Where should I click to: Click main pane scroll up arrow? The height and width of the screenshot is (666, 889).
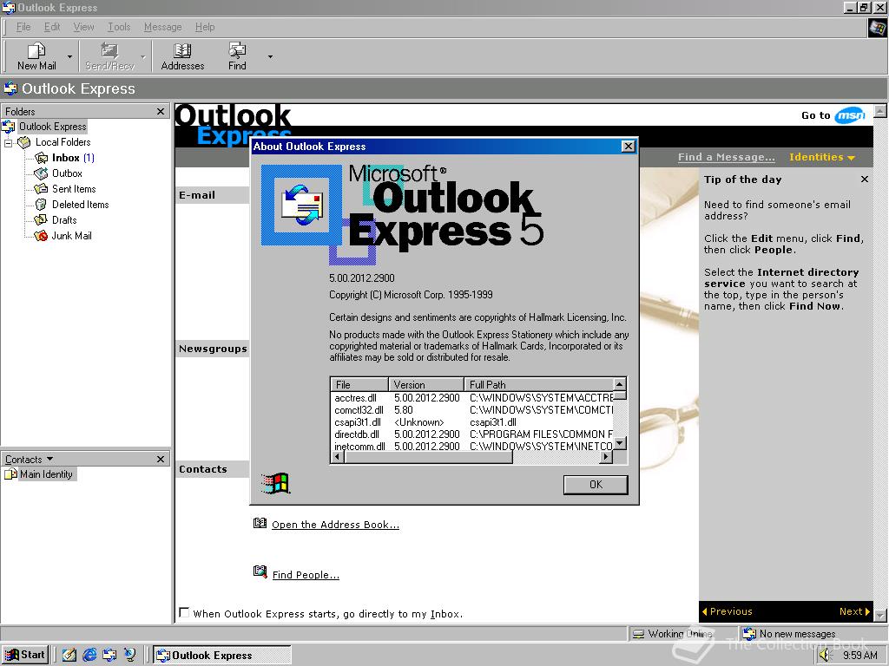click(880, 110)
